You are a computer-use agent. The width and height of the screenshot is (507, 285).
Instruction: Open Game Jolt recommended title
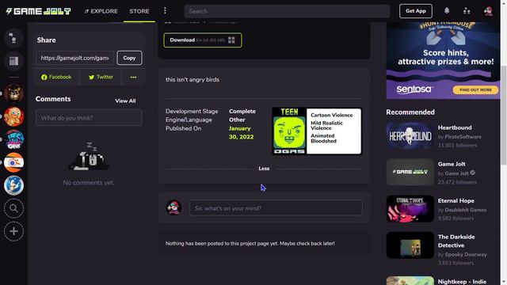point(452,164)
